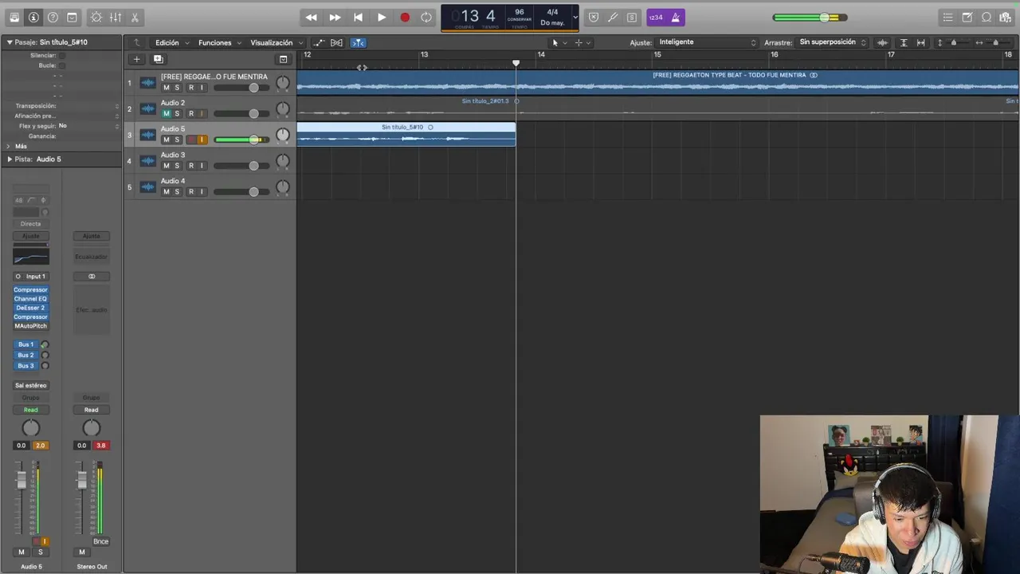Toggle the vertical auto zoom button

click(x=904, y=43)
